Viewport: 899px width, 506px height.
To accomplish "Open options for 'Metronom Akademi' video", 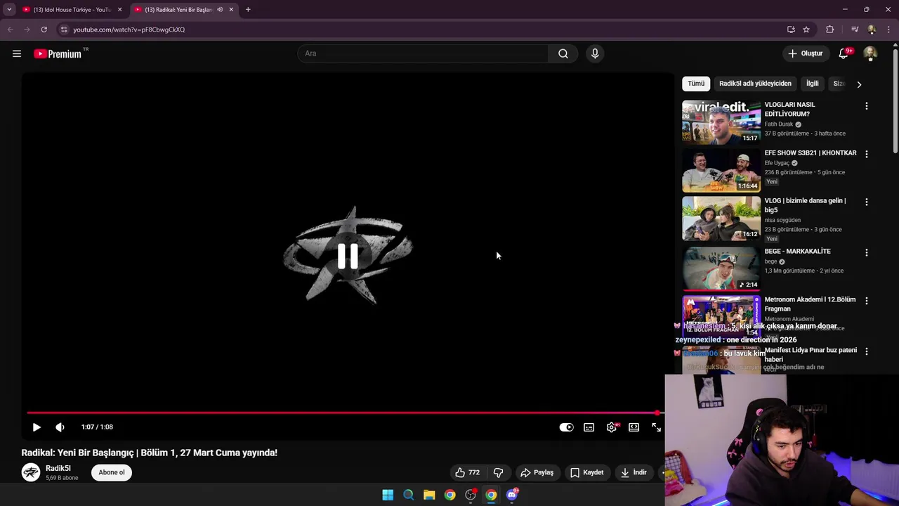I will tap(866, 301).
